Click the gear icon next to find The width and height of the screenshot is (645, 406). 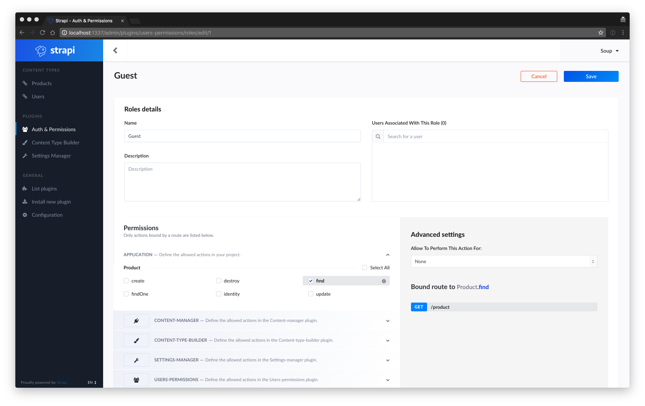[x=384, y=281]
